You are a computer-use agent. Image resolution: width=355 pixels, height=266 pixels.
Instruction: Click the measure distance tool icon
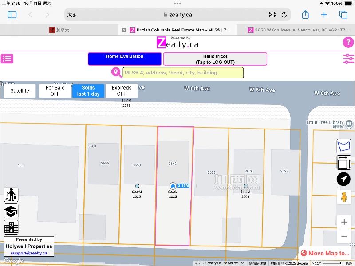click(x=343, y=163)
